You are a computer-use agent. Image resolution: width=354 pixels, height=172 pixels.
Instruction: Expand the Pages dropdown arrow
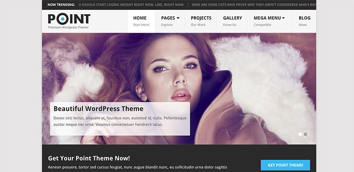tap(178, 18)
